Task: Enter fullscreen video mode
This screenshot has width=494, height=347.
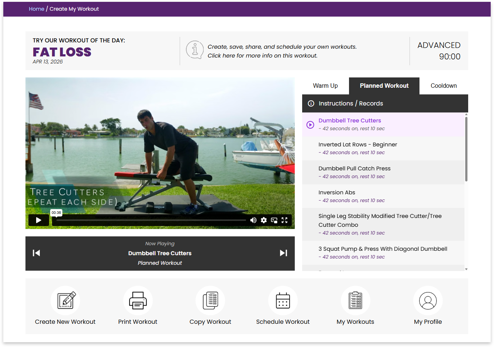Action: coord(284,220)
